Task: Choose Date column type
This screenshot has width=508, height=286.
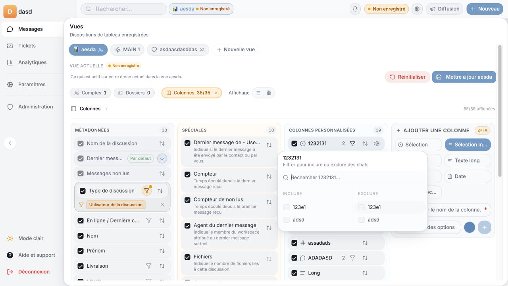Action: 468,176
